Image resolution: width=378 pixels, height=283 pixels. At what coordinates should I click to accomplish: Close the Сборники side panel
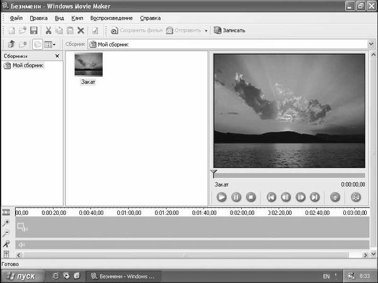(57, 57)
